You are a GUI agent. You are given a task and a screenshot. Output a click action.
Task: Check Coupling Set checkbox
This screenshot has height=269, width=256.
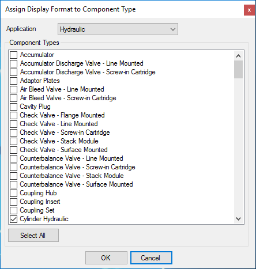tap(13, 210)
